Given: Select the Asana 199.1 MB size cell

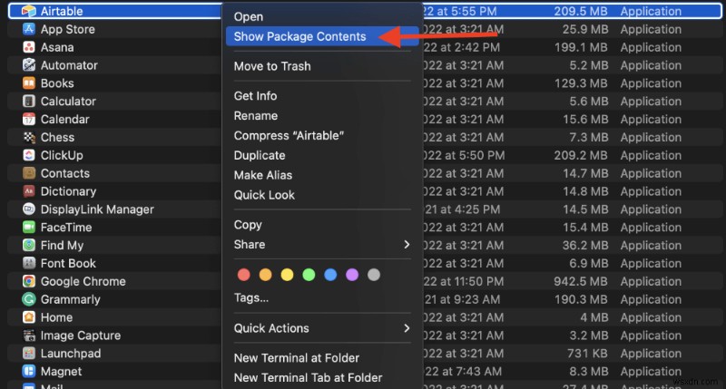Looking at the screenshot, I should tap(581, 47).
